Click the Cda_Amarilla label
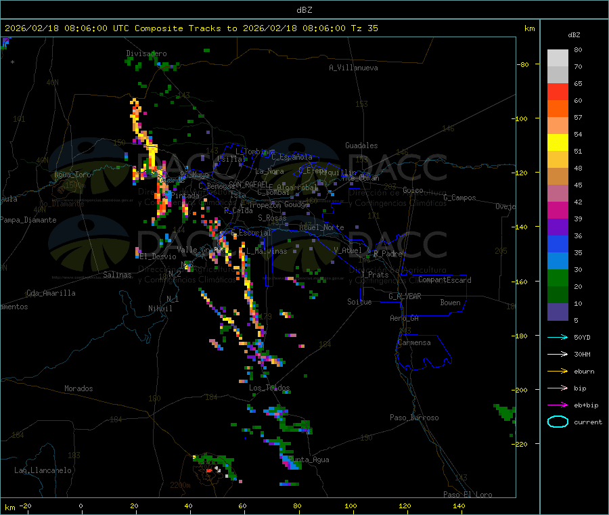This screenshot has width=609, height=515. tap(51, 293)
